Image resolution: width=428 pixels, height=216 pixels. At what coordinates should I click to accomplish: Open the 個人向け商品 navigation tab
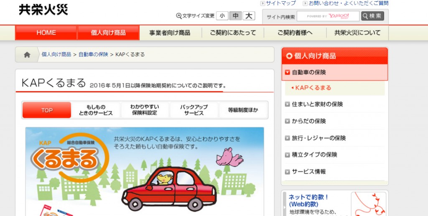(x=108, y=33)
